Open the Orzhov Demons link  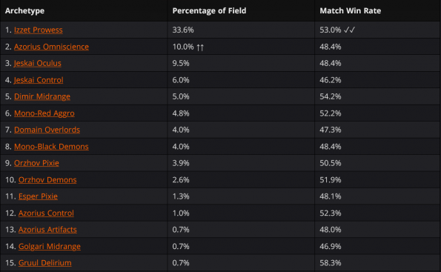(47, 179)
